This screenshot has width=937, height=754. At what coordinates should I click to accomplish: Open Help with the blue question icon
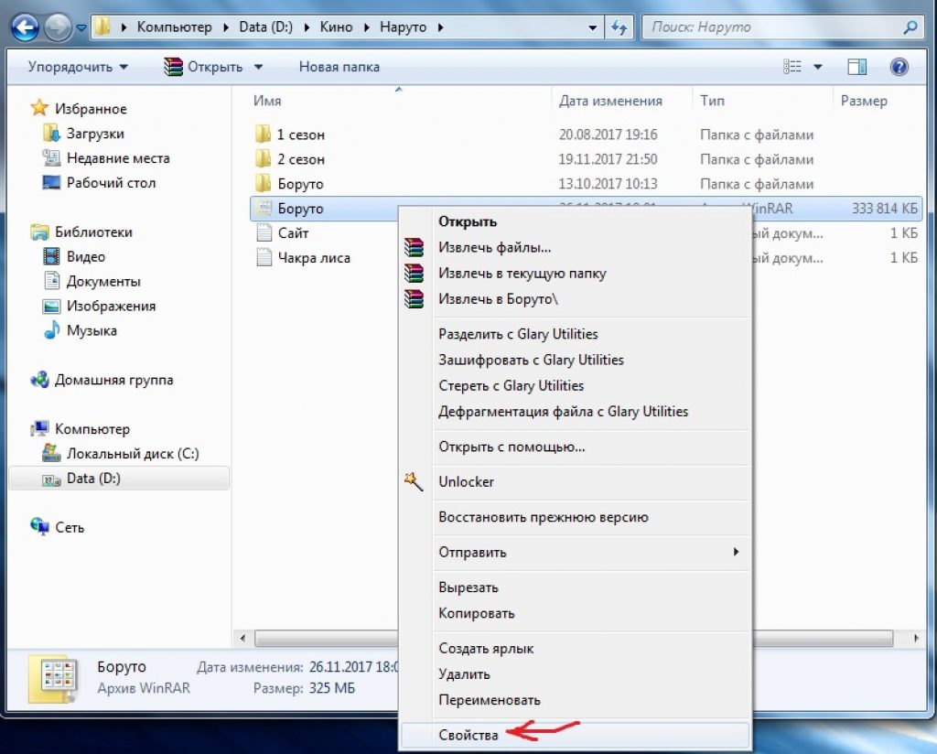pos(899,66)
